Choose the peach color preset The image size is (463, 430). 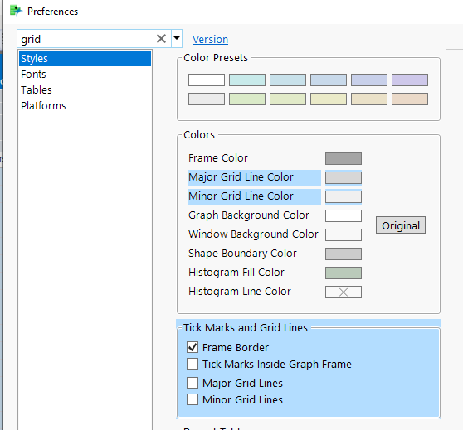click(x=410, y=99)
